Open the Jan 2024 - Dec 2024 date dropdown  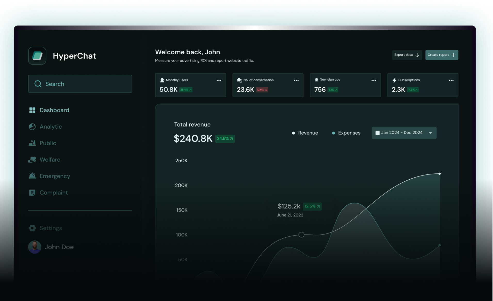(404, 133)
